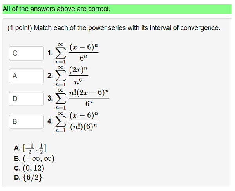Click the bold number label '2.'
The width and height of the screenshot is (235, 191).
coord(50,76)
